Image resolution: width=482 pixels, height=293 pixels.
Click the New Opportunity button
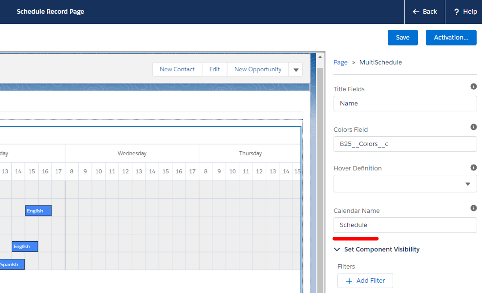pyautogui.click(x=257, y=69)
